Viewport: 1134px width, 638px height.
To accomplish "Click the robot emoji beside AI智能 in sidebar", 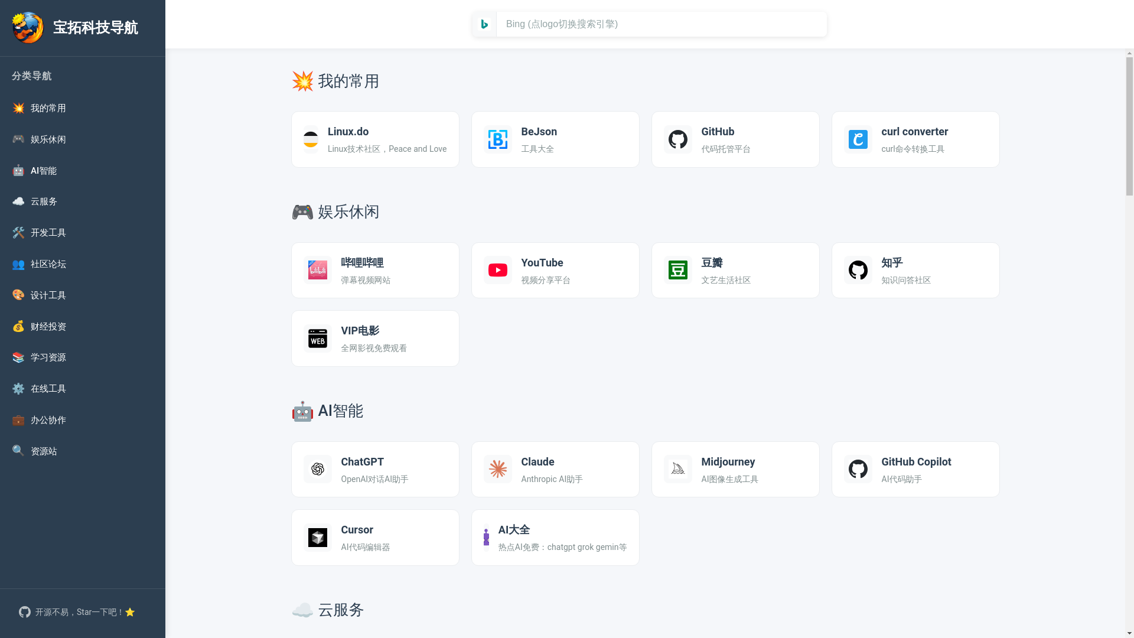I will [x=18, y=170].
